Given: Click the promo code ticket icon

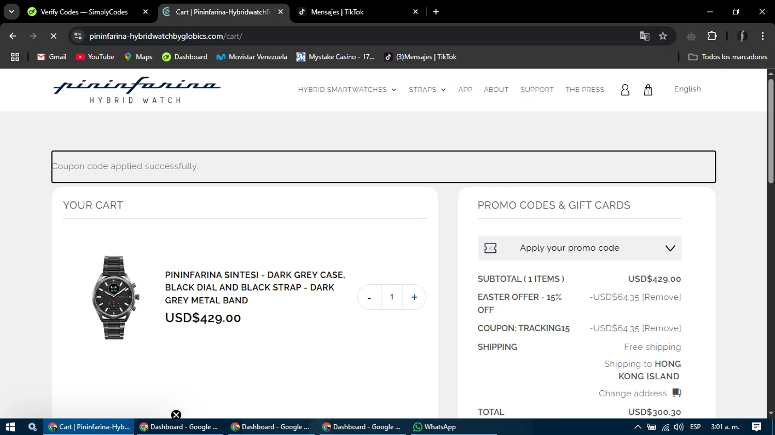Looking at the screenshot, I should point(490,248).
